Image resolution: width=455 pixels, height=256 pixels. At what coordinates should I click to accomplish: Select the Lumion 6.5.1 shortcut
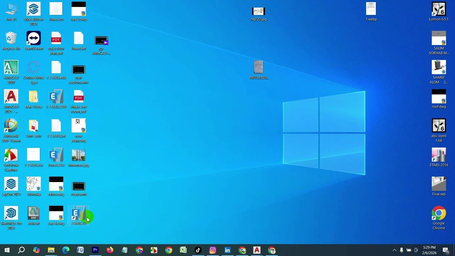(x=439, y=12)
